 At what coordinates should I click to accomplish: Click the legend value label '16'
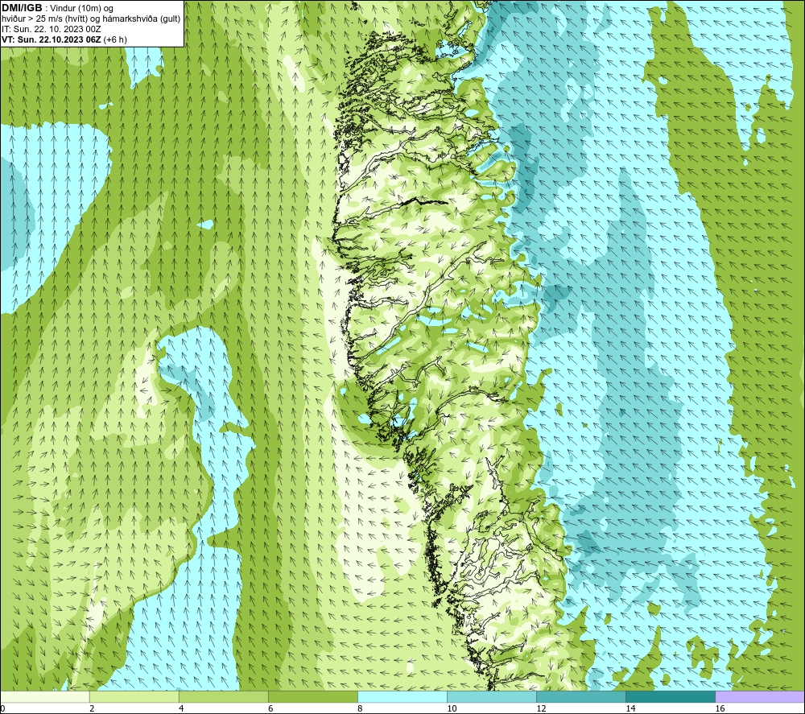(720, 709)
